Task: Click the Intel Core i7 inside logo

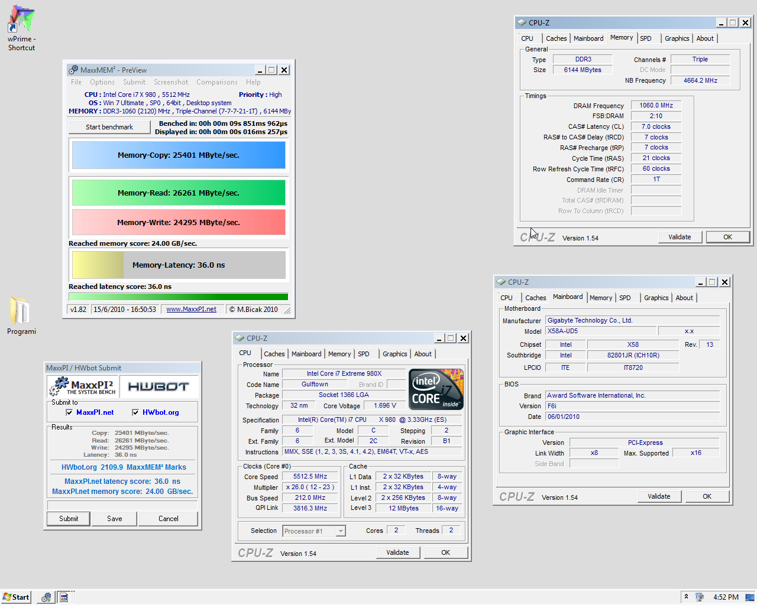Action: click(436, 389)
